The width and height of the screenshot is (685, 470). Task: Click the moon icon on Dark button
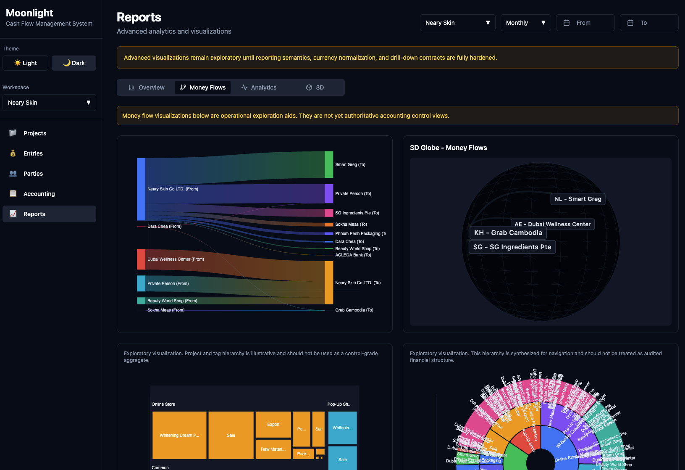67,63
